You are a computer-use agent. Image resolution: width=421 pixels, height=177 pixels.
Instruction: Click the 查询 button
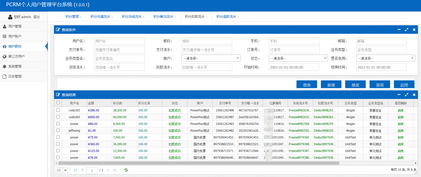pos(307,85)
